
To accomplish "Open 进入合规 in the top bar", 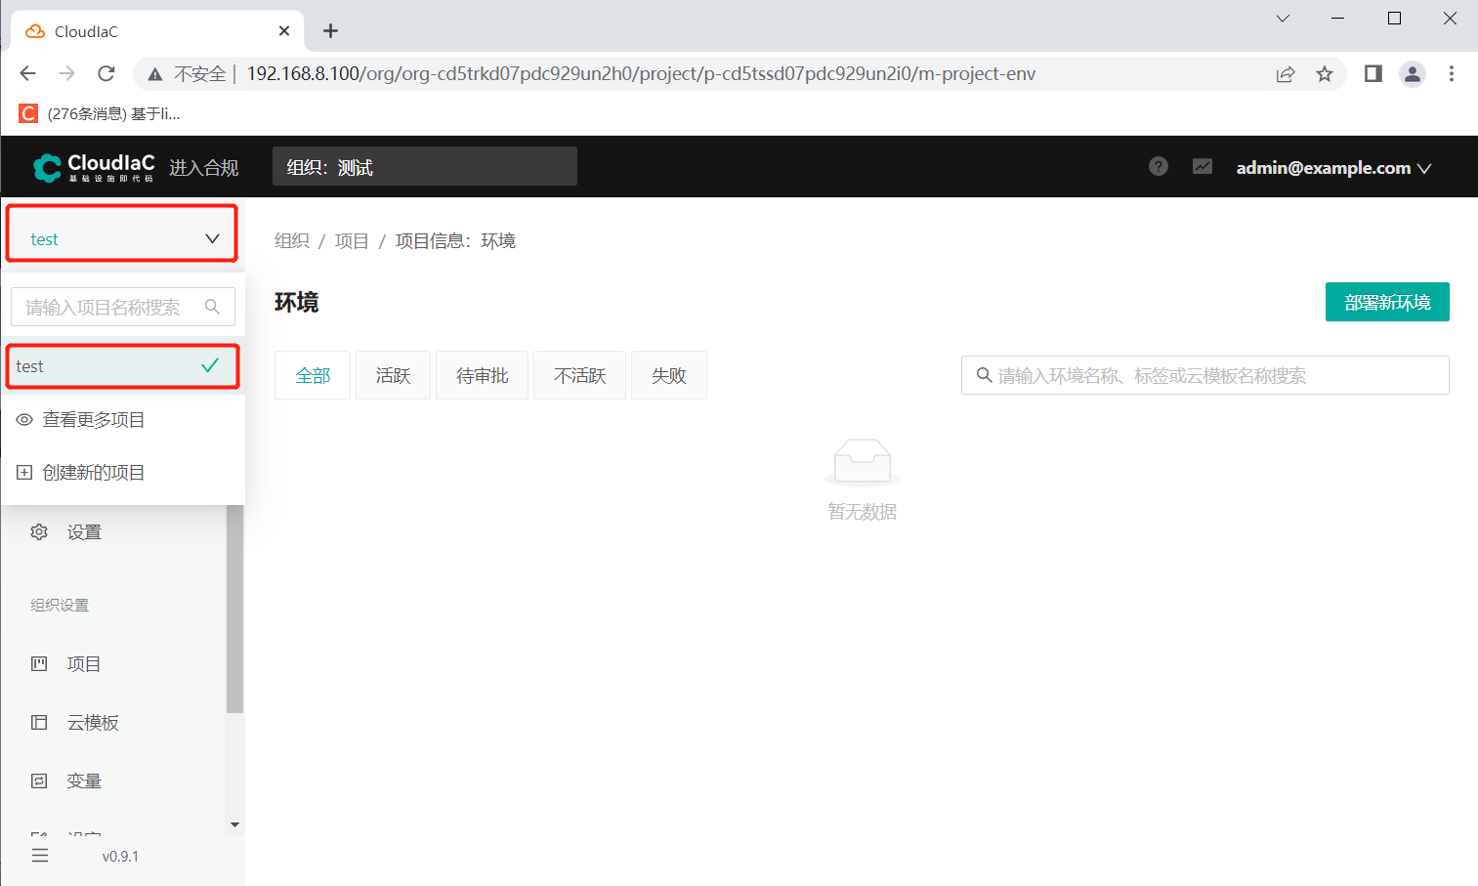I will pyautogui.click(x=203, y=166).
